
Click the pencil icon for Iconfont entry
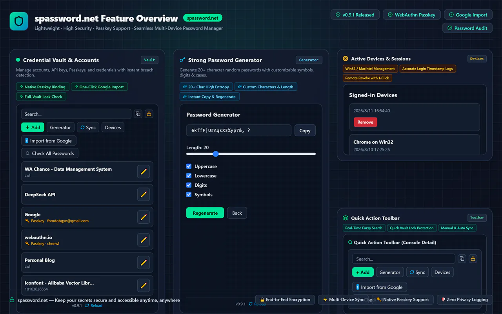(144, 285)
